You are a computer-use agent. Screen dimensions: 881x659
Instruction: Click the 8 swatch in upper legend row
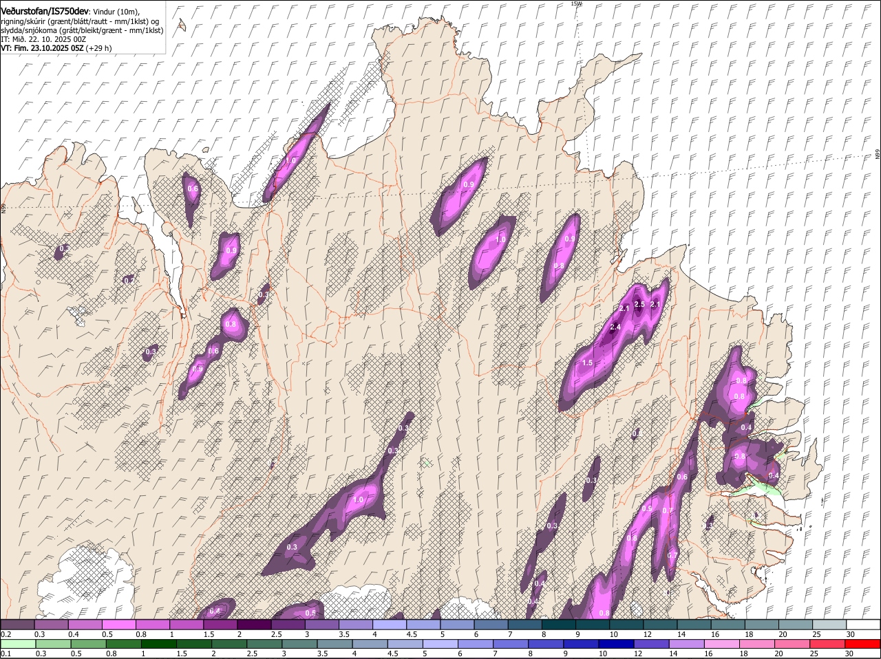[x=559, y=625]
